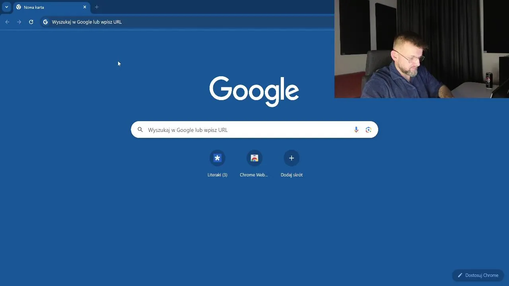Focus the Google search box

[254, 129]
